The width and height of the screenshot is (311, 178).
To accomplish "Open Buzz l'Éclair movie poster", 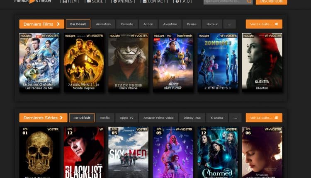I will pos(173,62).
